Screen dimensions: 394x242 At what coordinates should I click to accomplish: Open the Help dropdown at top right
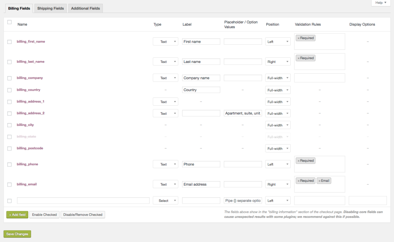[x=380, y=2]
